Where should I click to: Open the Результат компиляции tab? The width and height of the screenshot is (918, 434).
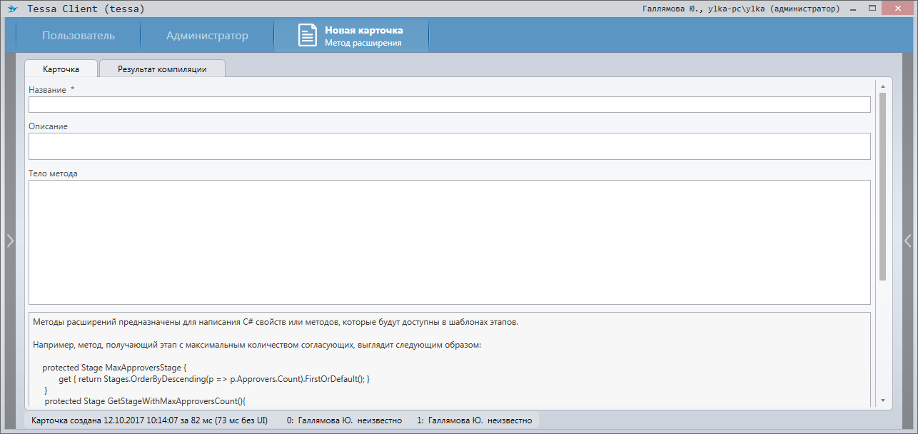[162, 69]
